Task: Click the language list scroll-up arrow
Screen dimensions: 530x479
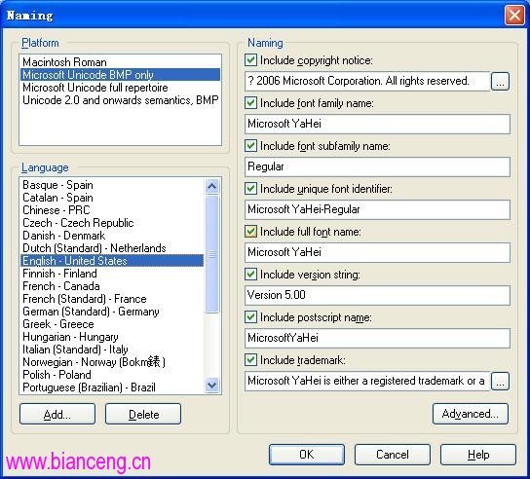Action: [212, 186]
